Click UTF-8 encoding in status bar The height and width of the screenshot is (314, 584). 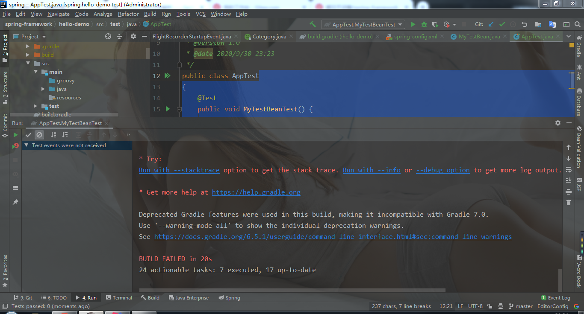tap(475, 306)
